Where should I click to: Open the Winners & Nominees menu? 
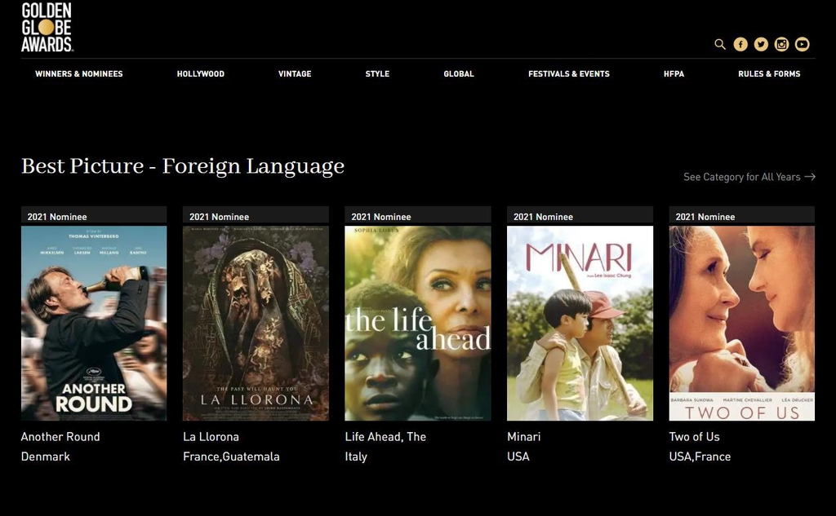click(x=79, y=74)
